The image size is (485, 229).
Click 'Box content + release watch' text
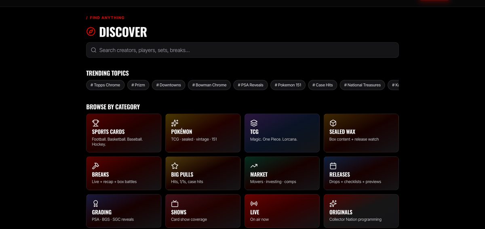click(354, 139)
